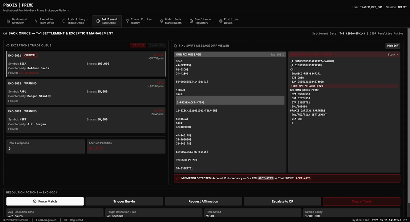Click the FIX/SWIFT Diff Viewer document icon
The image size is (410, 222).
[x=176, y=46]
